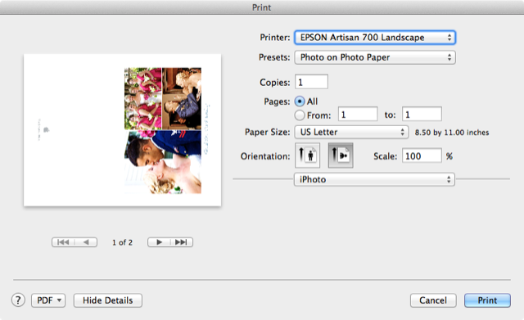Click the Scale percentage field
This screenshot has height=320, width=524.
point(422,155)
